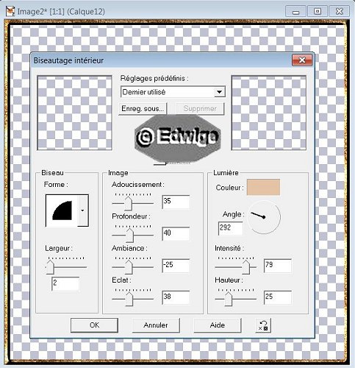355x368 pixels.
Task: Click the Annuler button
Action: (x=156, y=325)
